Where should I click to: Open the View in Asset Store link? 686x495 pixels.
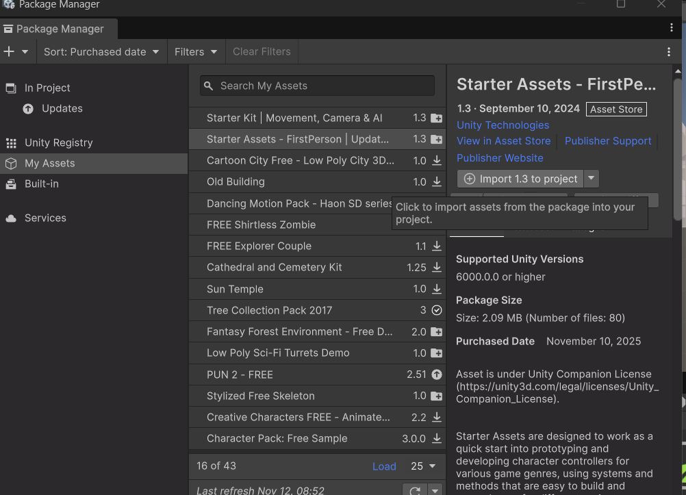click(x=503, y=141)
